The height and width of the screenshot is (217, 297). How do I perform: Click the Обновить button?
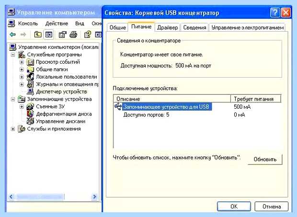(265, 159)
